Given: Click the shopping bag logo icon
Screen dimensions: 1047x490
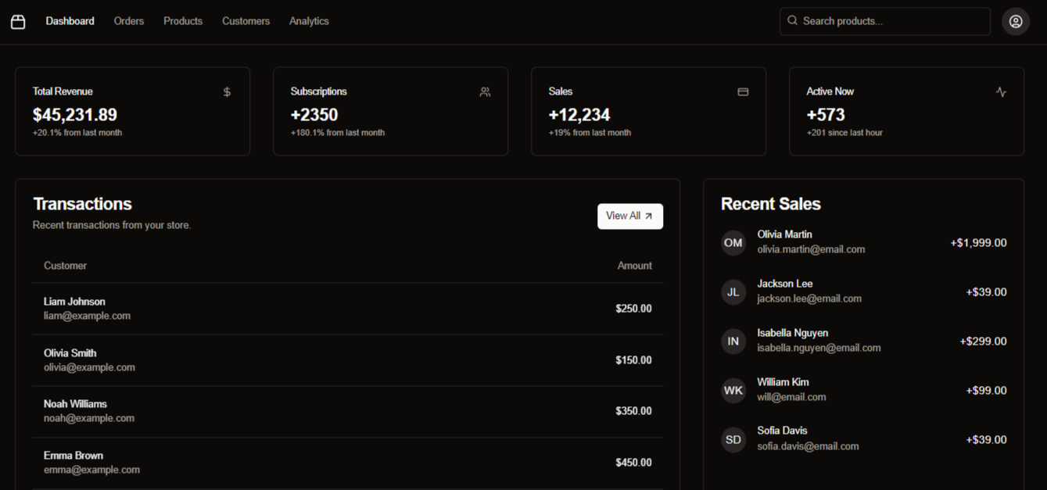Looking at the screenshot, I should point(18,21).
